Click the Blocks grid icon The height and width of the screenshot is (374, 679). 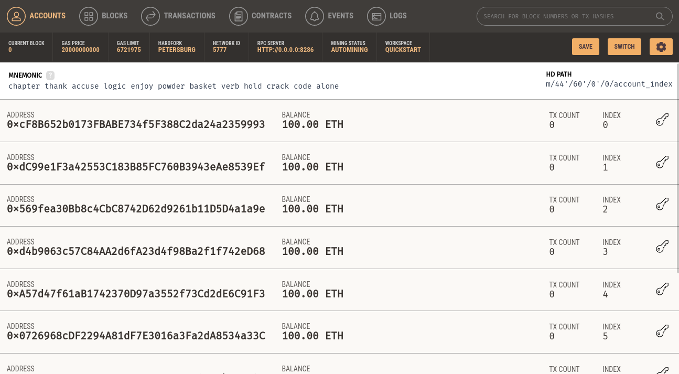point(89,16)
